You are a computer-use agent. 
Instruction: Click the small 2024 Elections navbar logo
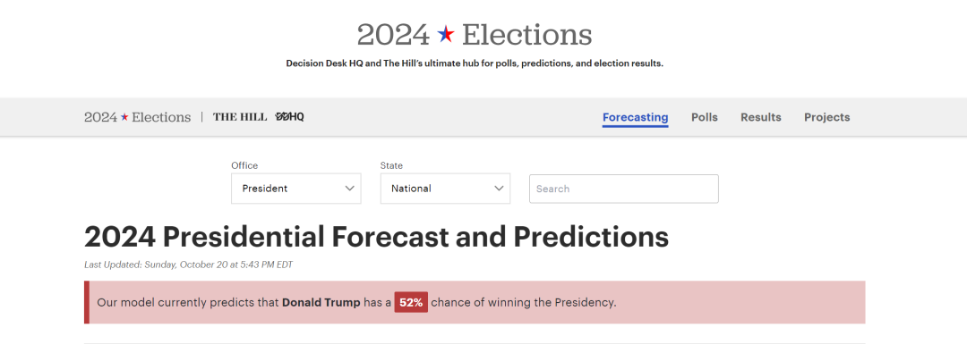click(x=138, y=117)
